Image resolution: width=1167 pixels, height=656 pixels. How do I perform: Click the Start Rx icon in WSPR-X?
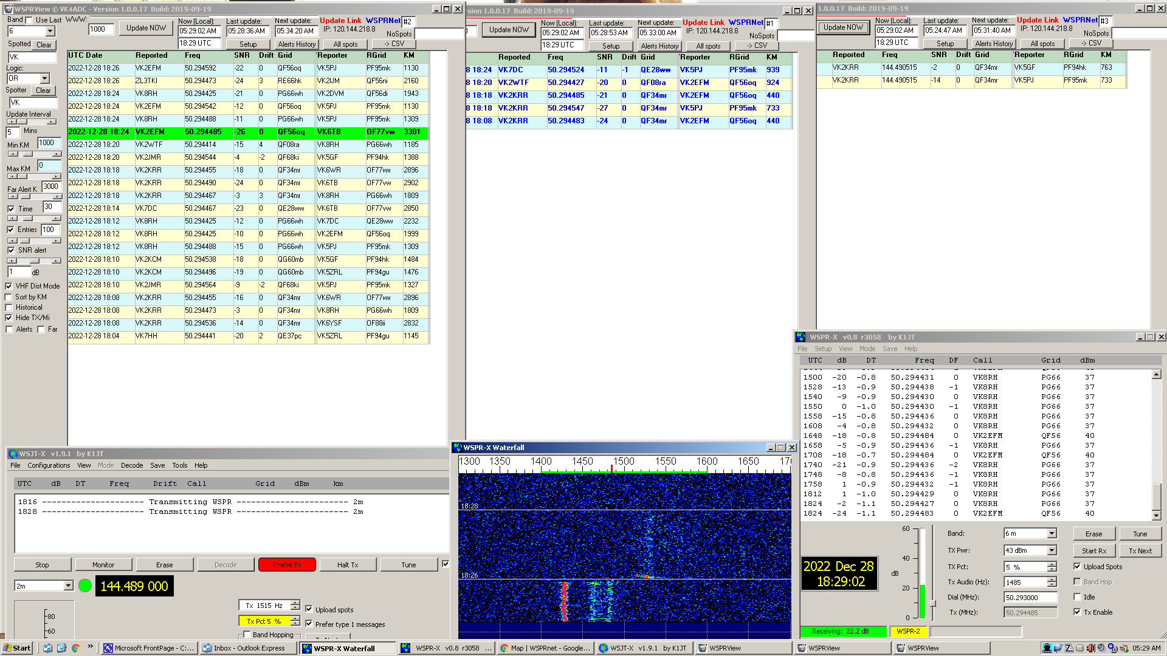(1092, 550)
